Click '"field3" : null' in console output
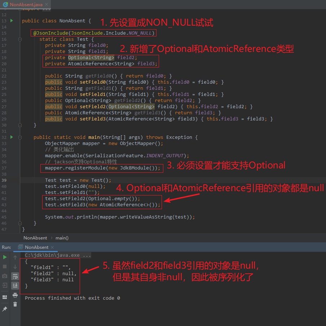 pos(52,279)
